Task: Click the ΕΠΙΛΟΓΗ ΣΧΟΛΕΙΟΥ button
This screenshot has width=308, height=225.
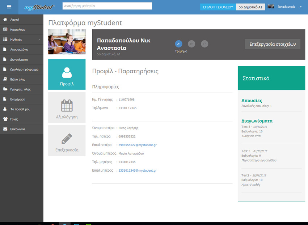Action: (x=218, y=7)
